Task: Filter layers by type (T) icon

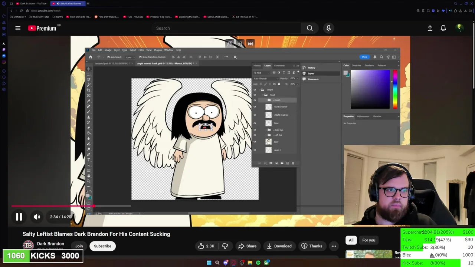Action: pyautogui.click(x=284, y=73)
